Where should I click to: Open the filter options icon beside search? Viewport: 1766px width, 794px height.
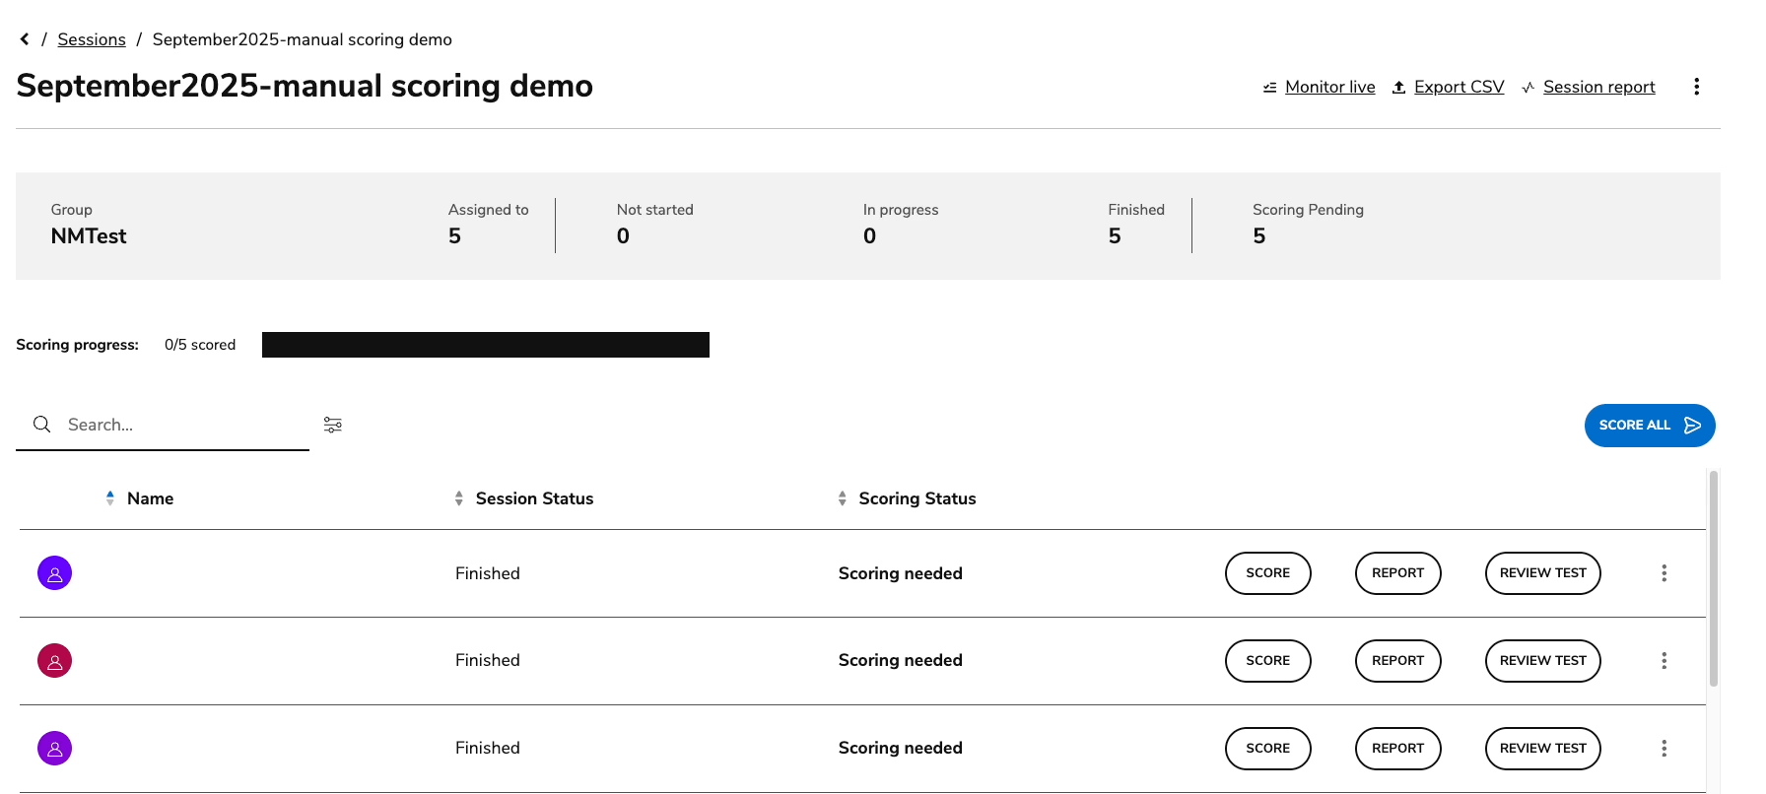click(x=333, y=425)
